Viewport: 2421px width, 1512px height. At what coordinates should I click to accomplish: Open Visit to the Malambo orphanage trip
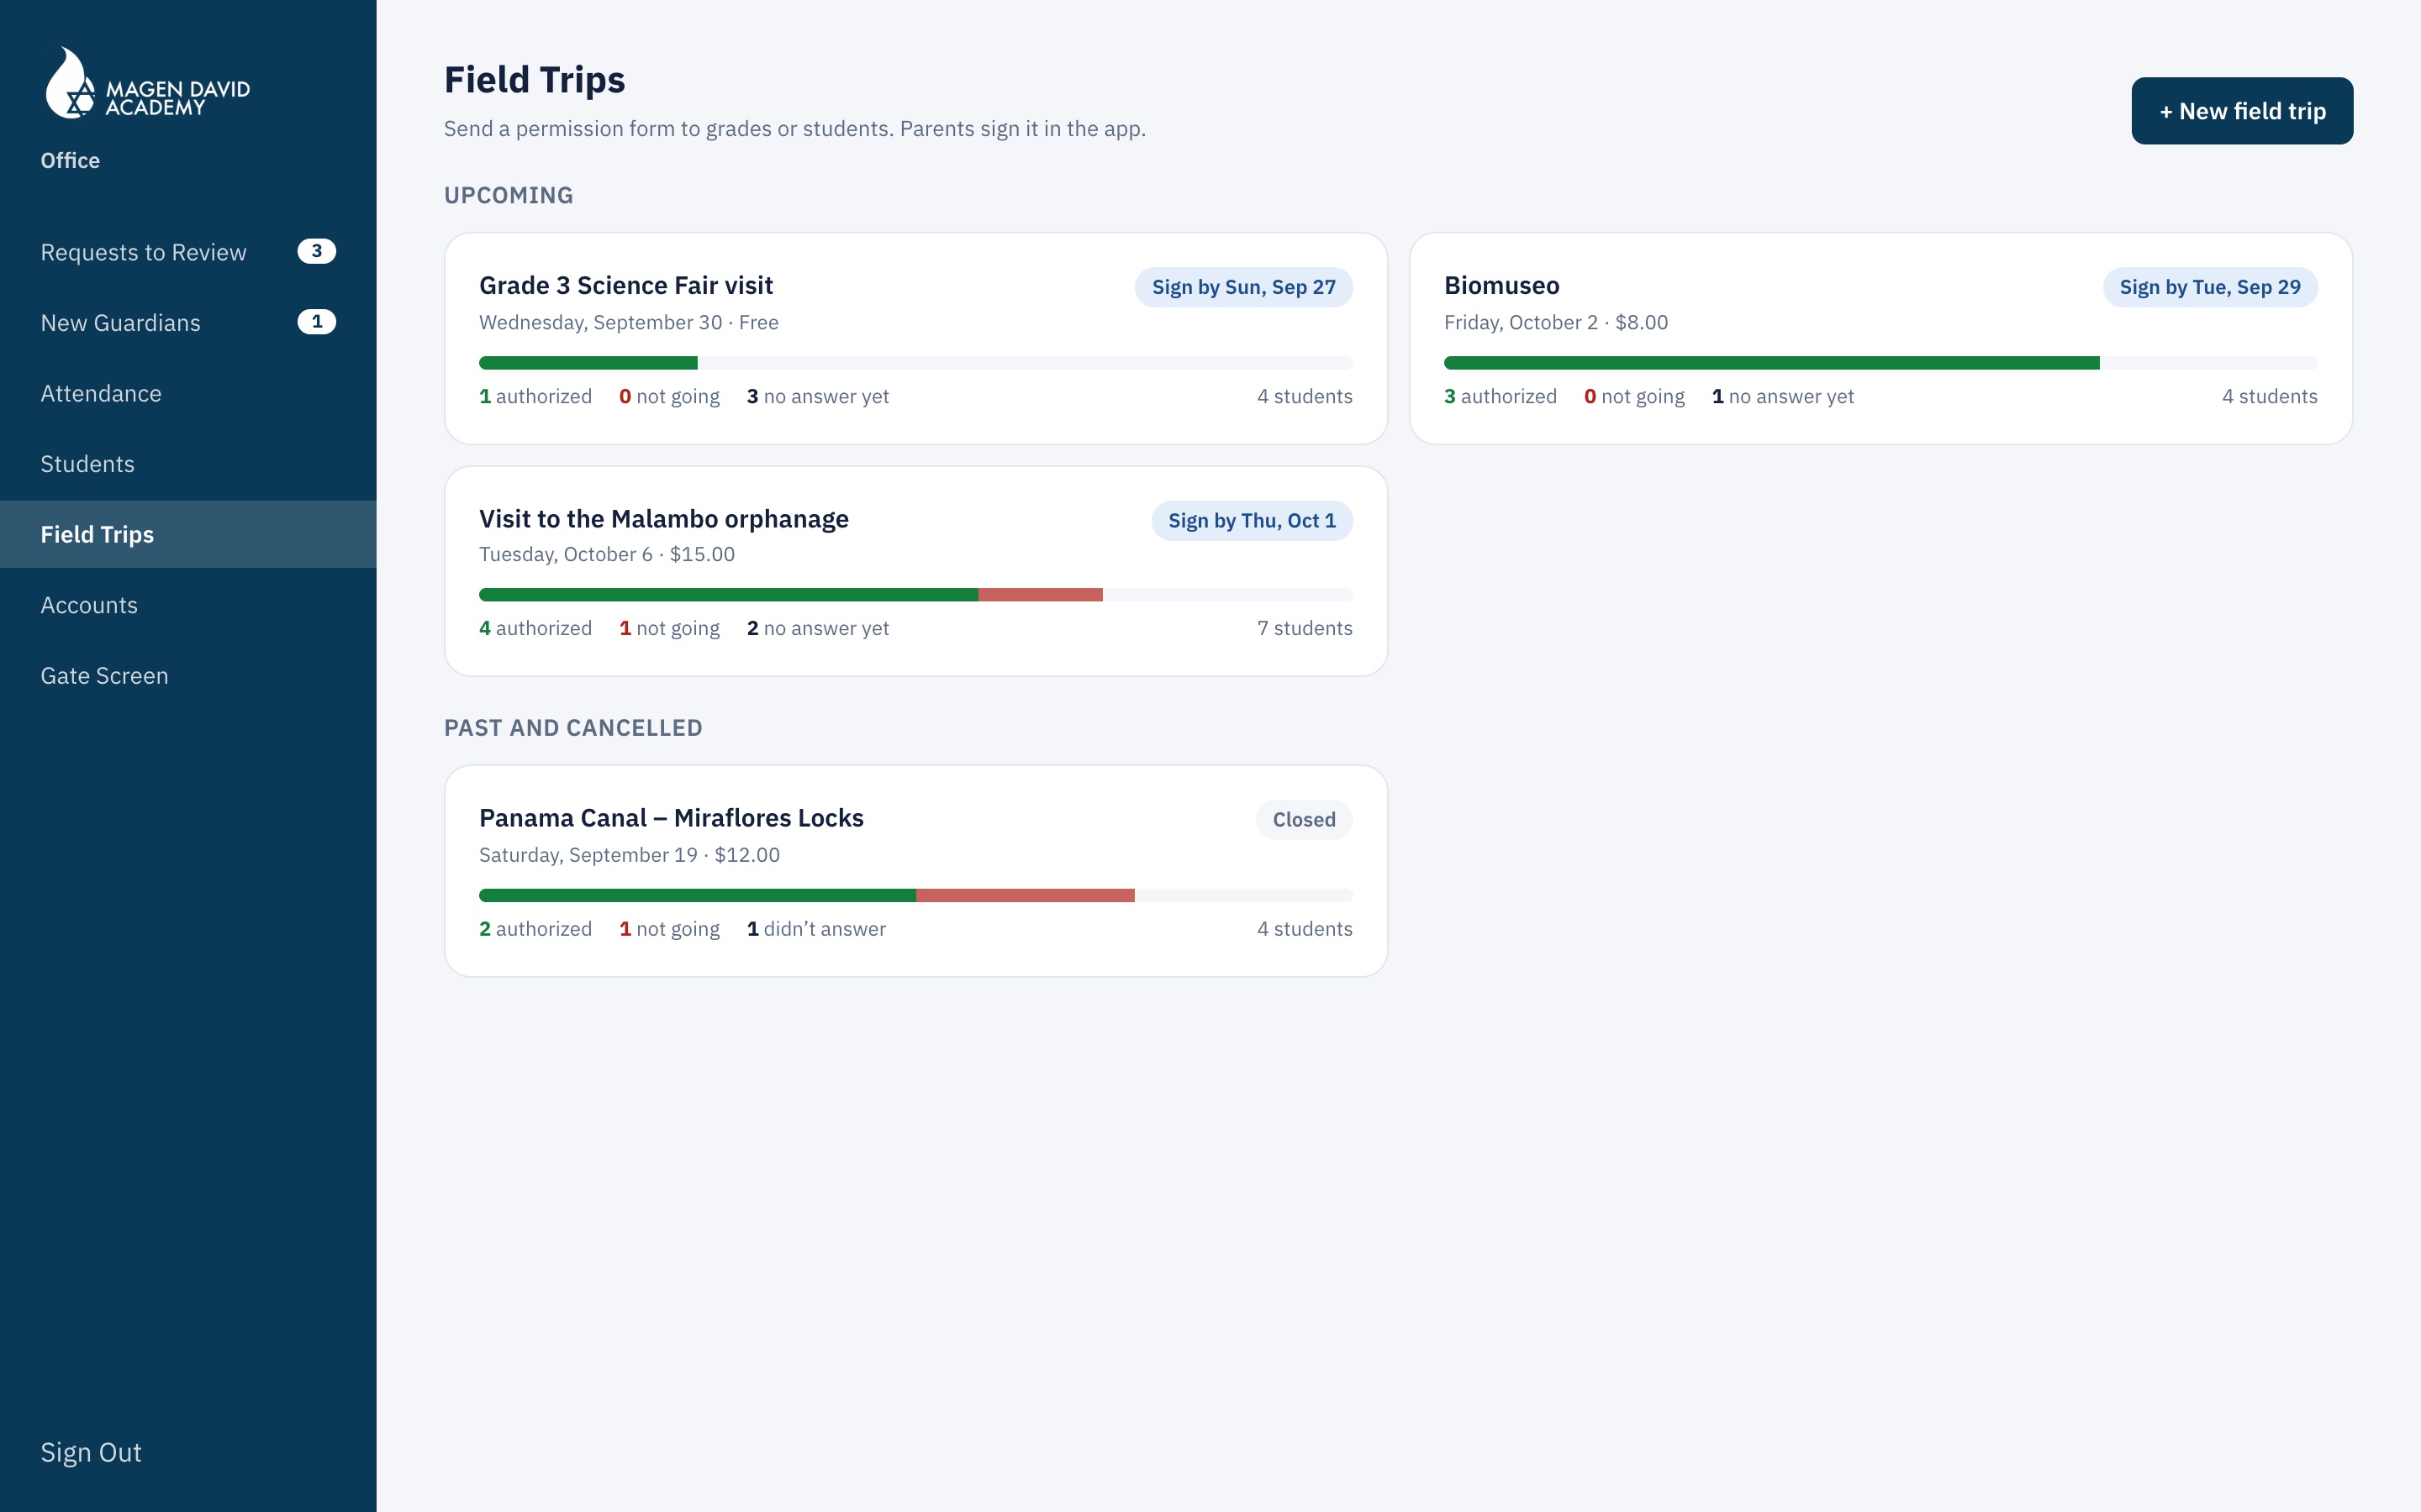tap(915, 571)
